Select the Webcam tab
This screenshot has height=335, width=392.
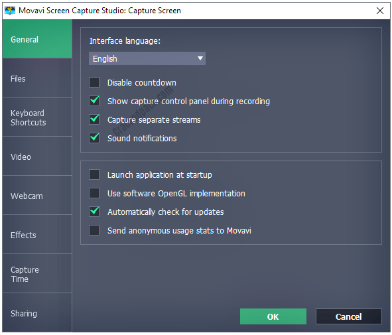tap(37, 195)
